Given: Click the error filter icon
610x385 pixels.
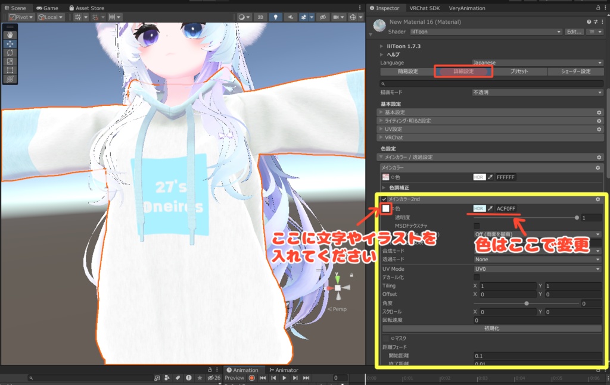Looking at the screenshot, I should (189, 378).
